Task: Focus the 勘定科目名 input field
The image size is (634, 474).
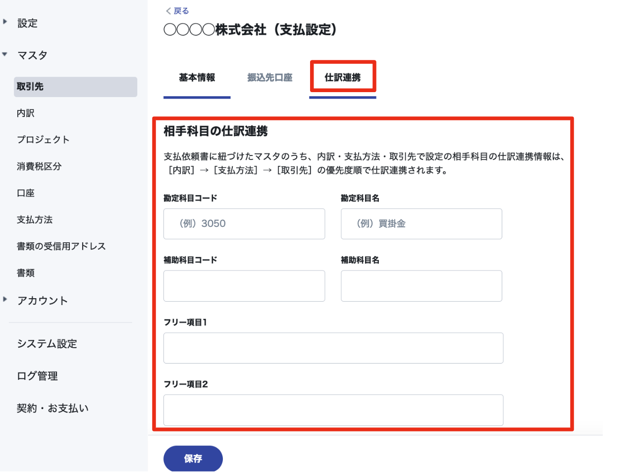Action: click(x=422, y=224)
